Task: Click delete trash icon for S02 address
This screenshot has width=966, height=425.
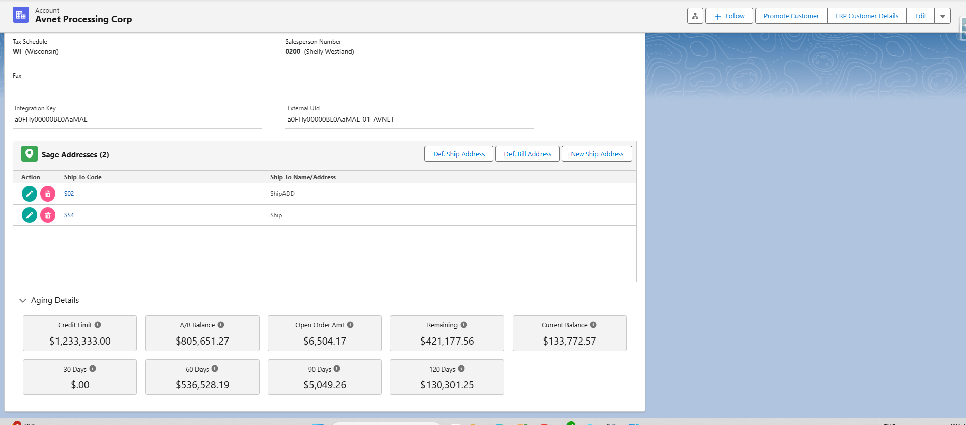Action: 48,194
